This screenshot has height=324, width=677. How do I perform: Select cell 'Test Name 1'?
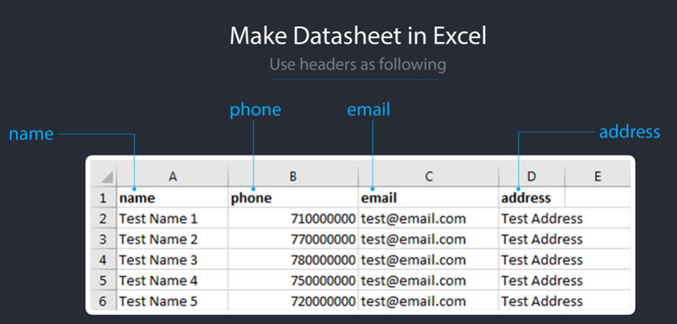[172, 219]
